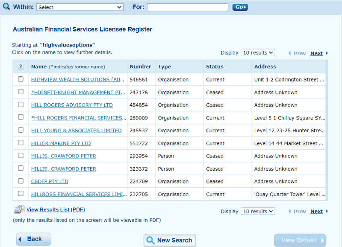Open CBDFP PTY LTD licensee link
Image resolution: width=342 pixels, height=247 pixels.
tap(50, 181)
